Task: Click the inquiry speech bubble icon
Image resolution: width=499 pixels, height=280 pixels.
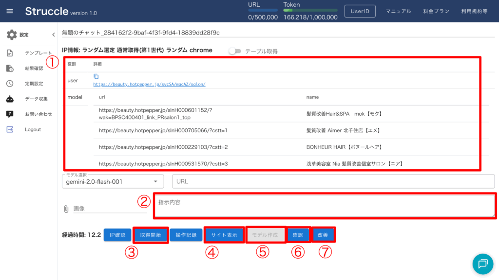Action: click(10, 114)
